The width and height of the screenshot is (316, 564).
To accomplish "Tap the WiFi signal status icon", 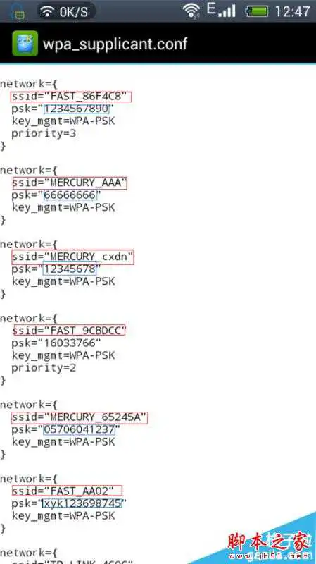I will [x=191, y=11].
